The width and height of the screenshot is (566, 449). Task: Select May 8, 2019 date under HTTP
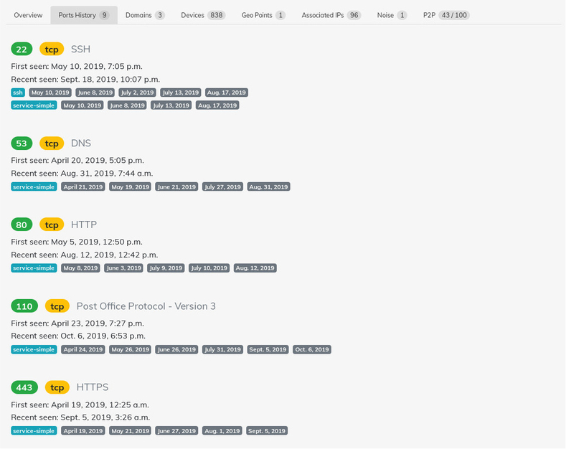[80, 268]
